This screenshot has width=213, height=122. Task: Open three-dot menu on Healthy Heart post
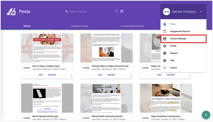(71, 76)
